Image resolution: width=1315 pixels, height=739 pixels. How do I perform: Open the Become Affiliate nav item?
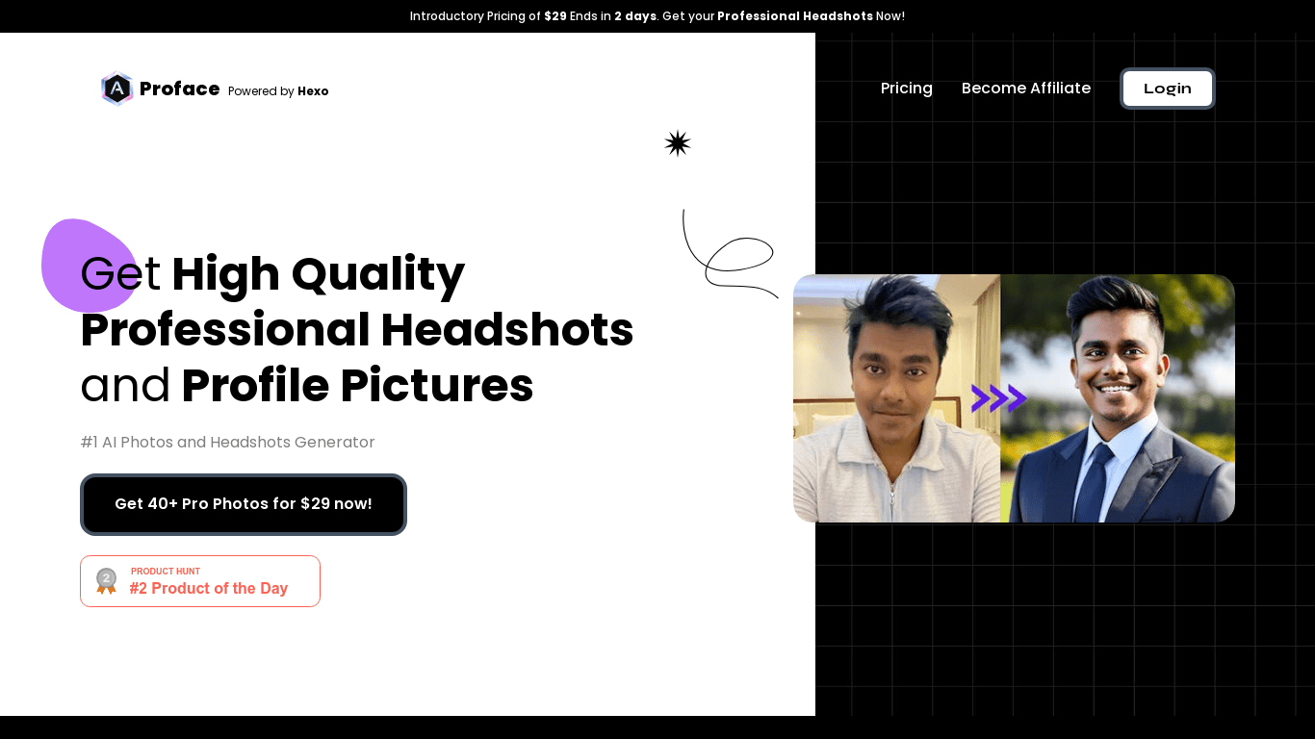1025,89
